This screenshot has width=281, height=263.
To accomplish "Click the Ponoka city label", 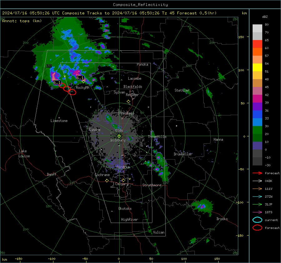I will (142, 64).
